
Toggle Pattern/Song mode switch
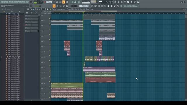[x=35, y=2]
